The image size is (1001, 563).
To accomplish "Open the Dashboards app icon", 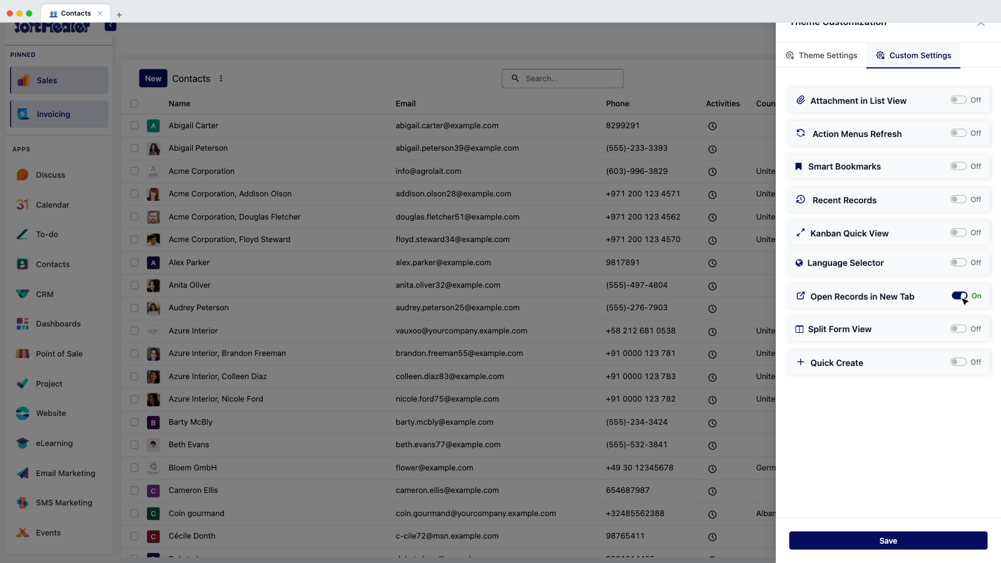I will pos(23,324).
